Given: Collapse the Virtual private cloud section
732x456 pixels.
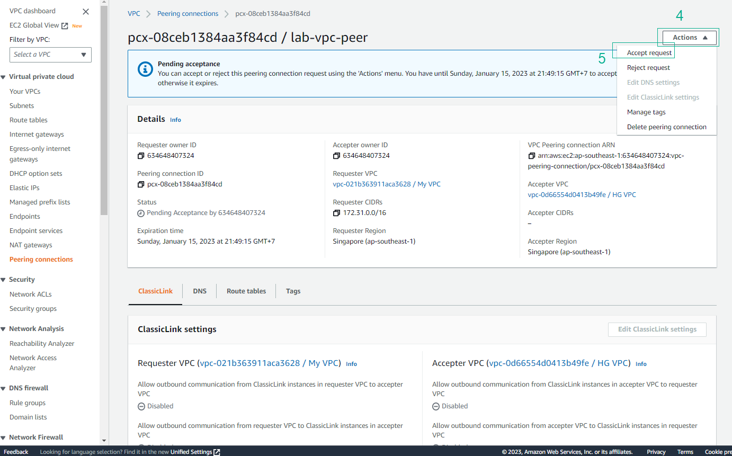Looking at the screenshot, I should click(4, 77).
